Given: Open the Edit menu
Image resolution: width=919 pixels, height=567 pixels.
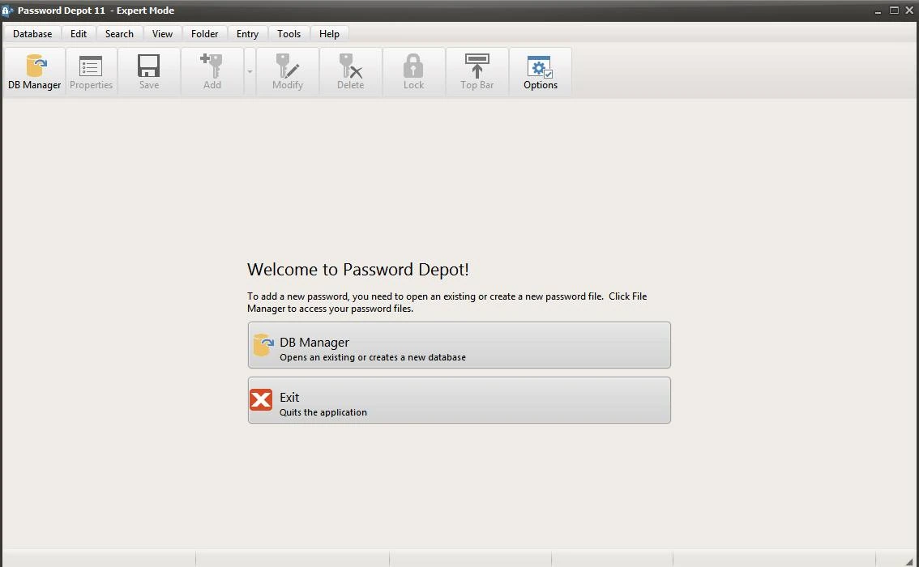Looking at the screenshot, I should (79, 34).
